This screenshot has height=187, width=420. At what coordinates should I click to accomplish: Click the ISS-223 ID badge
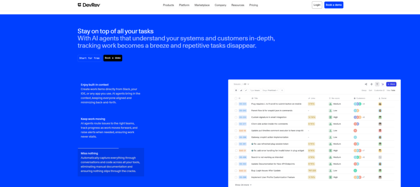point(243,104)
